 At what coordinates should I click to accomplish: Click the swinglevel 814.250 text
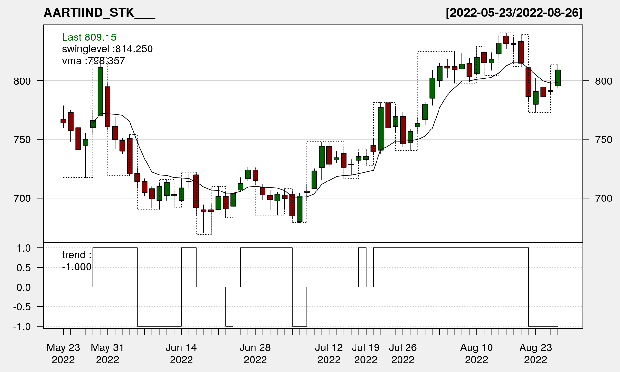click(107, 49)
